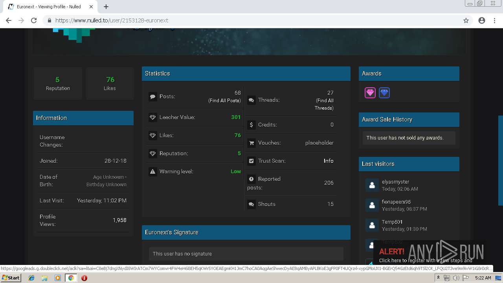Viewport: 503px width, 283px height.
Task: Click the Reported posts value 206
Action: tap(329, 183)
